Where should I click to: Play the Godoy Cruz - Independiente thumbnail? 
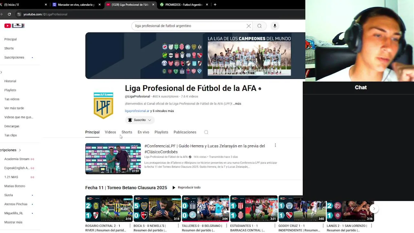[x=302, y=209]
